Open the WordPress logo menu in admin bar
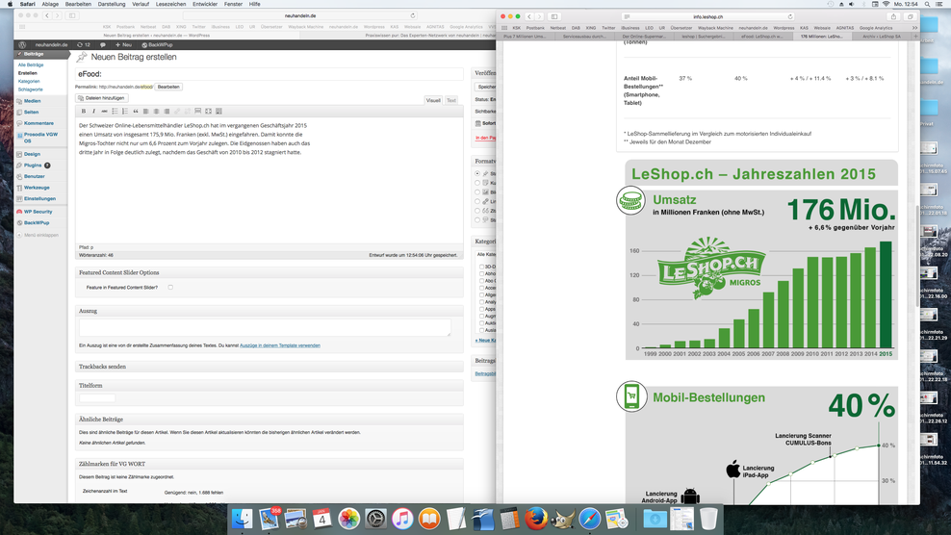This screenshot has height=535, width=951. pos(22,45)
